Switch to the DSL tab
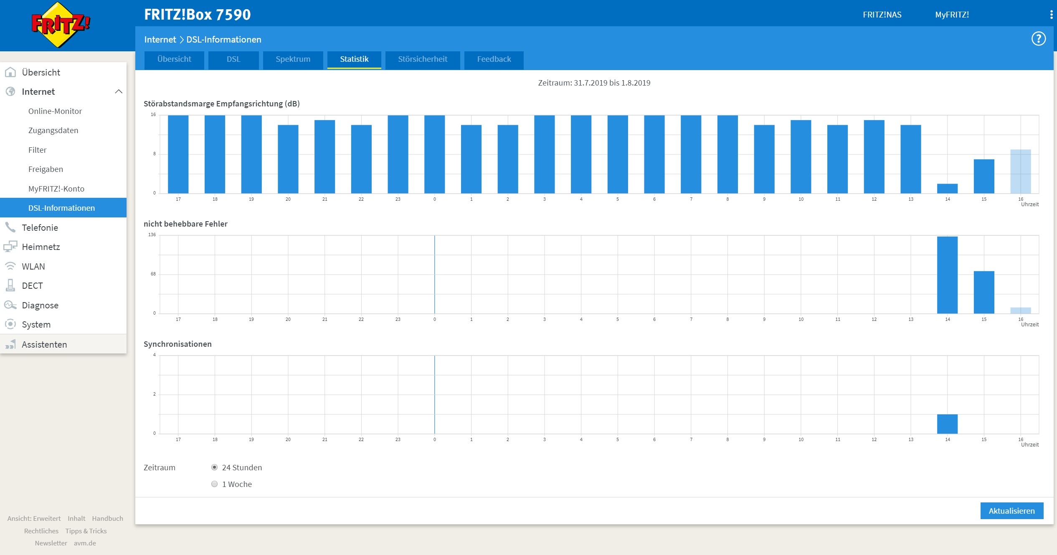Image resolution: width=1057 pixels, height=555 pixels. [233, 60]
